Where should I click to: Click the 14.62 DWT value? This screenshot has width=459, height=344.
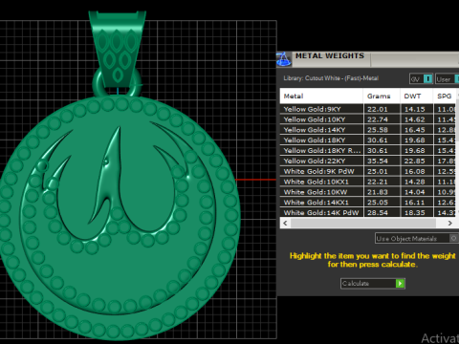point(415,119)
